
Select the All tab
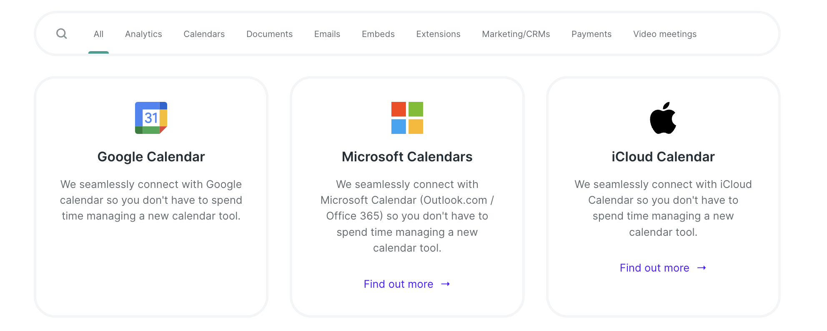98,34
